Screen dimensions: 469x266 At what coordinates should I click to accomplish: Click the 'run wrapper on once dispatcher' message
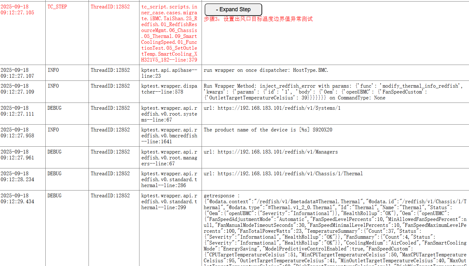click(266, 70)
